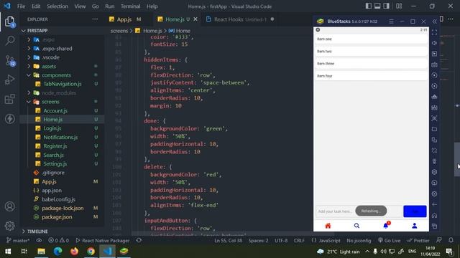Screen dimensions: 460x258
Task: Toggle primary sidebar layout icon in title bar
Action: pyautogui.click(x=369, y=6)
